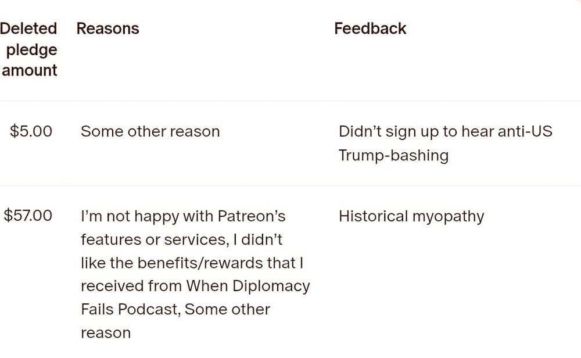Screen dimensions: 581x358
Task: Click the 'I'm not happy with Patreon's' text
Action: (183, 216)
